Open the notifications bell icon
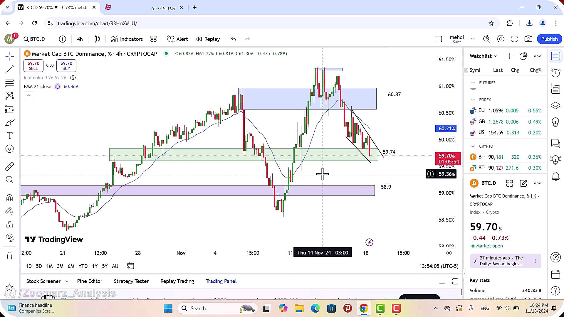The height and width of the screenshot is (317, 564). (x=555, y=176)
